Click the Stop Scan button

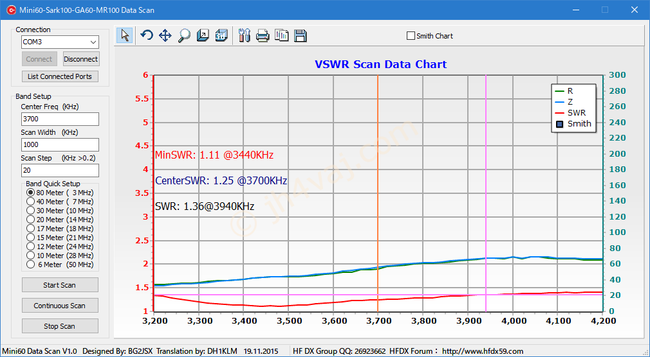60,326
